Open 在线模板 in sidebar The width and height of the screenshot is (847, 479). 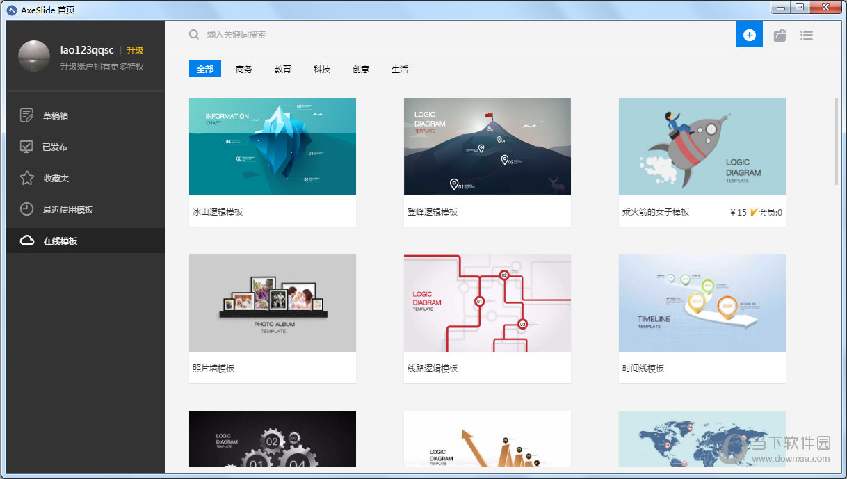pyautogui.click(x=86, y=241)
